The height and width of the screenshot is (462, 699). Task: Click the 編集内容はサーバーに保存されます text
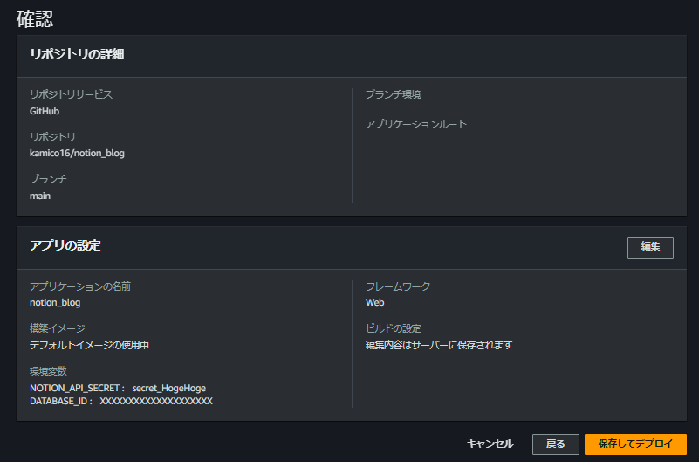[439, 345]
